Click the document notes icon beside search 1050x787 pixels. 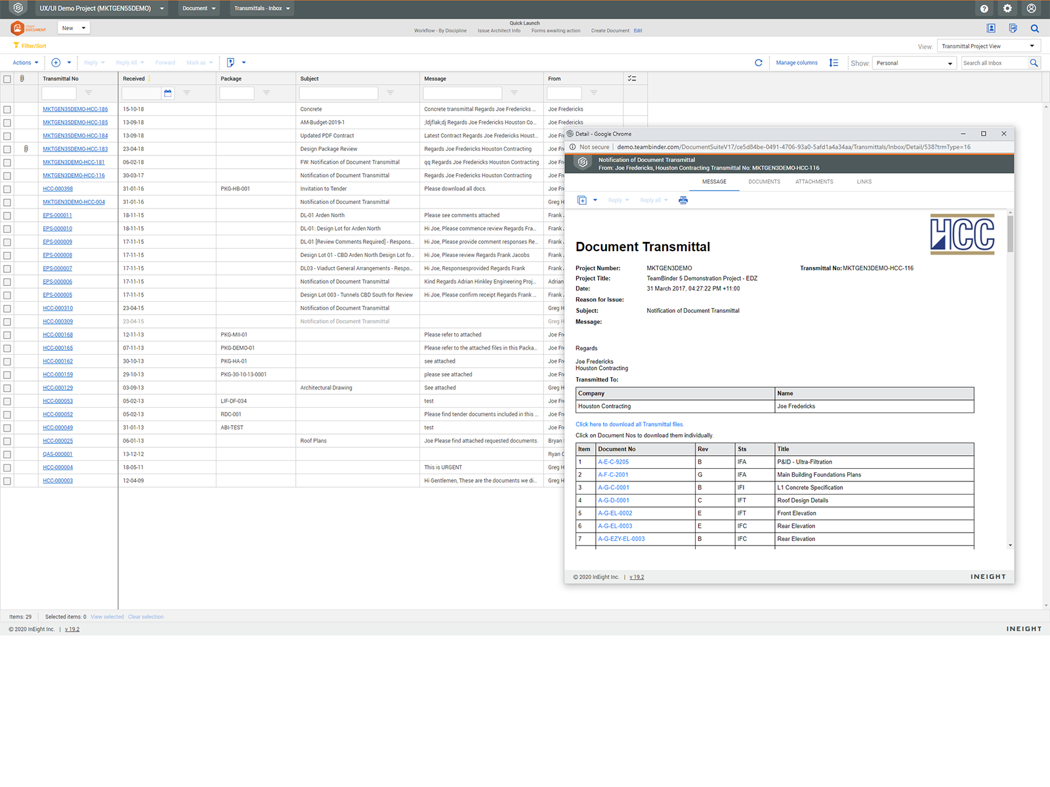tap(1013, 28)
